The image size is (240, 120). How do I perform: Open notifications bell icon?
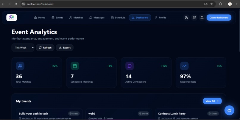[x=202, y=17]
